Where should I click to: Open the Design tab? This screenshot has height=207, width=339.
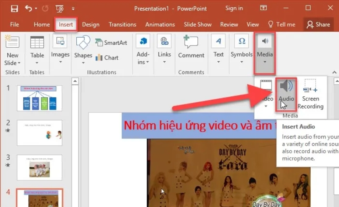(x=91, y=25)
